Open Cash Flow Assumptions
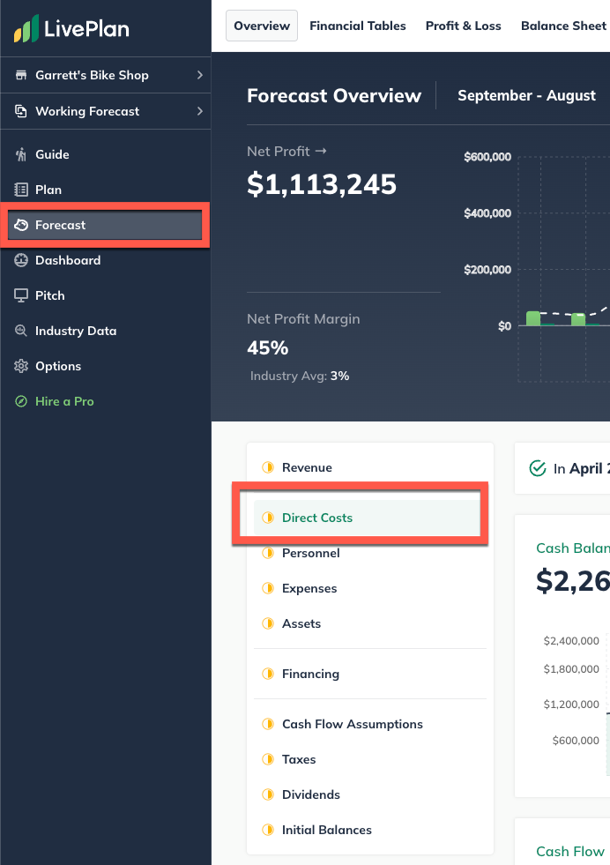Image resolution: width=610 pixels, height=865 pixels. (370, 724)
